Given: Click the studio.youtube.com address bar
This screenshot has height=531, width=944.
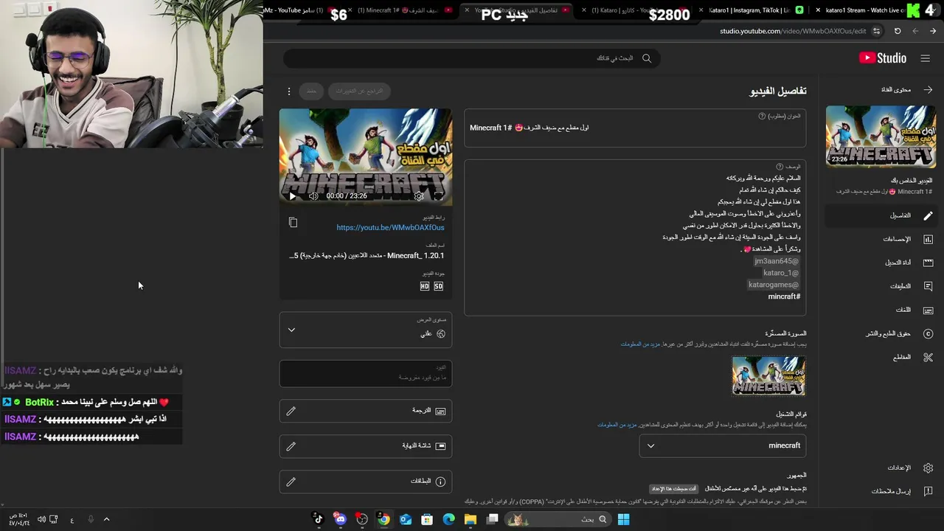Looking at the screenshot, I should (x=793, y=31).
